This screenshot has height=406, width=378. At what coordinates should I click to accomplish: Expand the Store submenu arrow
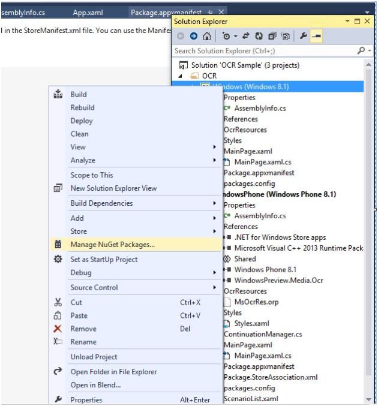pos(215,231)
